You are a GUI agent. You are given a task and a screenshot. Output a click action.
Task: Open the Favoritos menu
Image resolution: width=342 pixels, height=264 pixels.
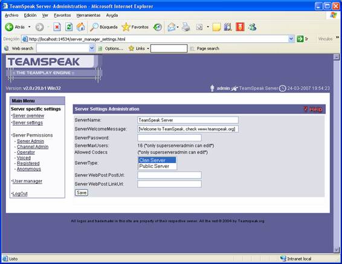click(62, 15)
